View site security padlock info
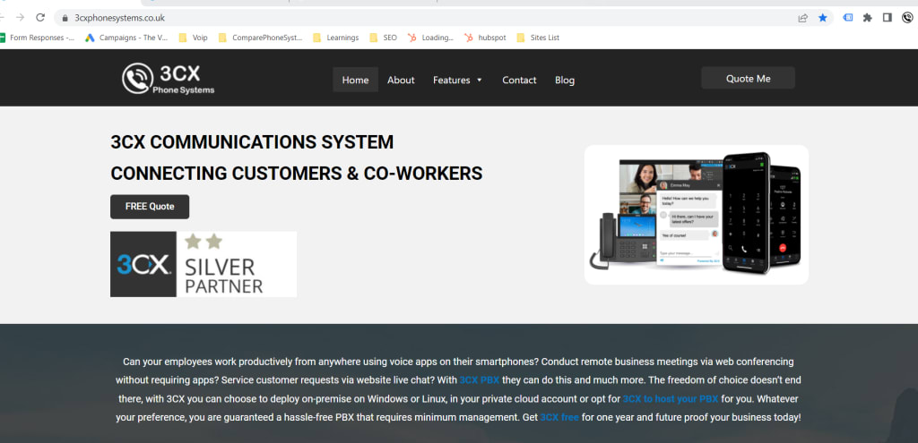 (x=65, y=18)
